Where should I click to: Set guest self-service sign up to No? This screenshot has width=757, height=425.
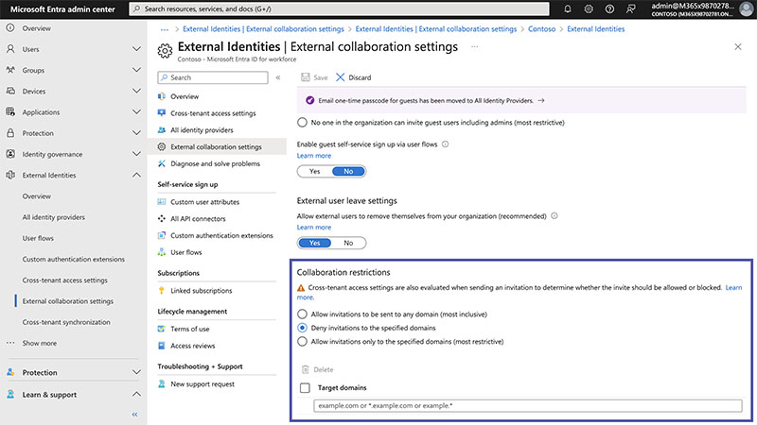click(348, 171)
